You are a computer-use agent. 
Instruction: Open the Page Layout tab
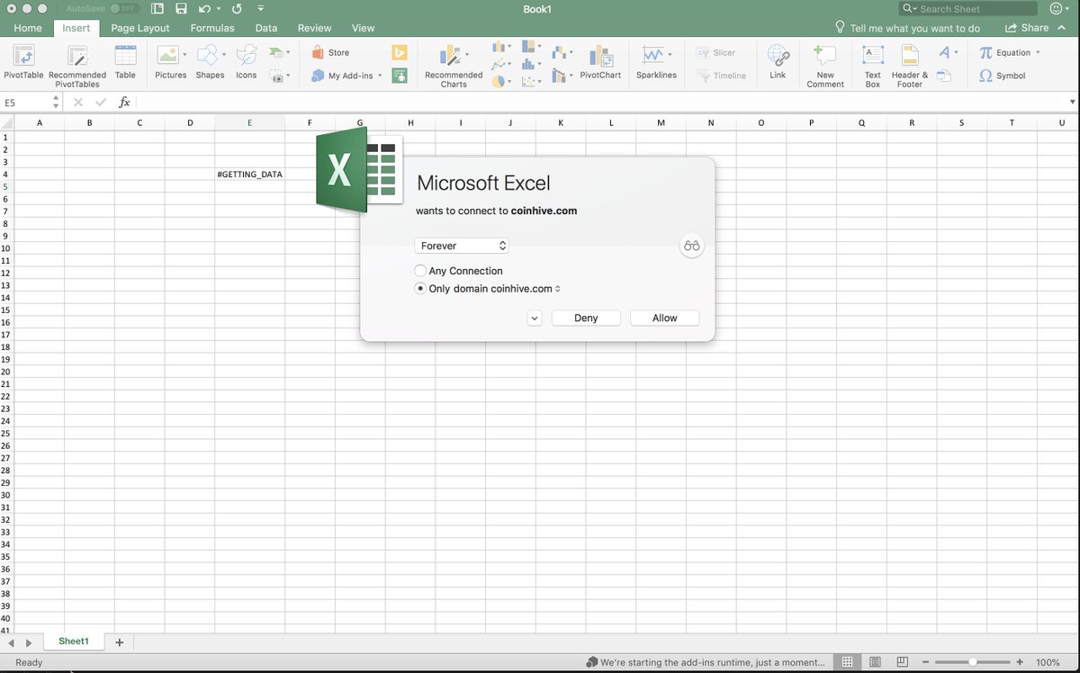tap(140, 28)
